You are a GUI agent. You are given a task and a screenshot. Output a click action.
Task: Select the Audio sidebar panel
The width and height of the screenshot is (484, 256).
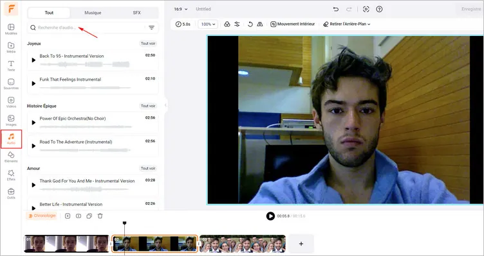tap(11, 139)
